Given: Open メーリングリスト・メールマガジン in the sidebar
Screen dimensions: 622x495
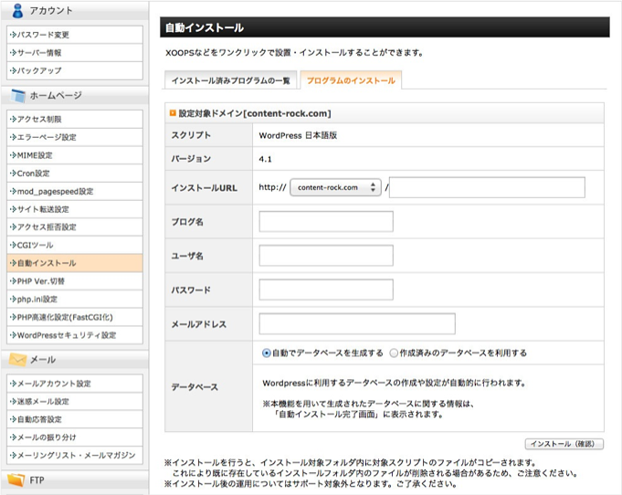Looking at the screenshot, I should pos(75,456).
